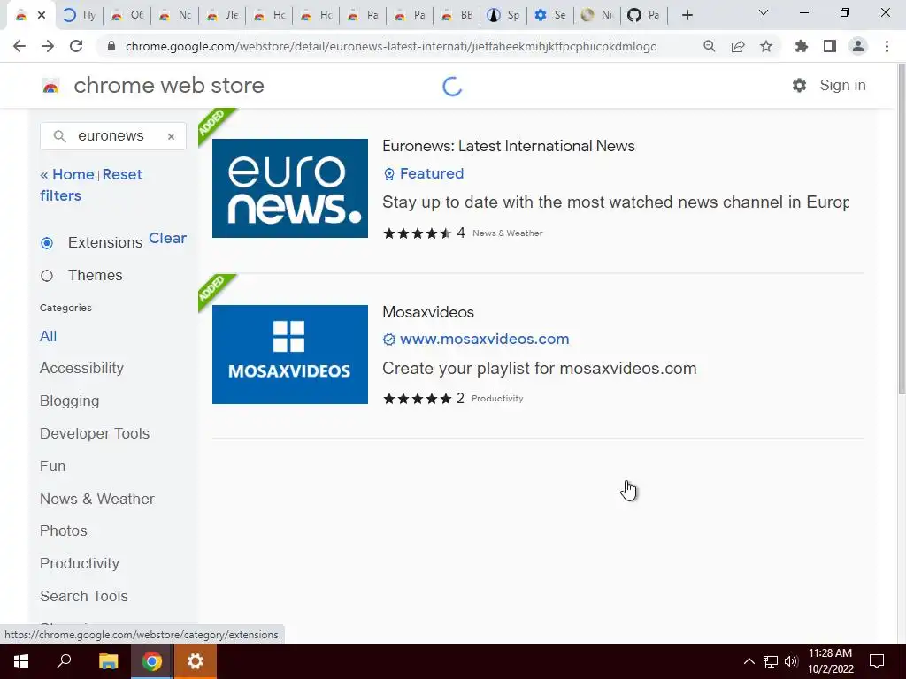Switch to the Sp tab
This screenshot has width=906, height=679.
pos(503,16)
